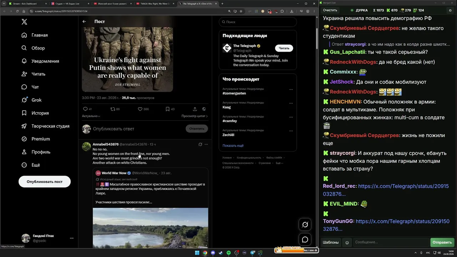Click Очистить in Merged Chat

pyautogui.click(x=330, y=10)
